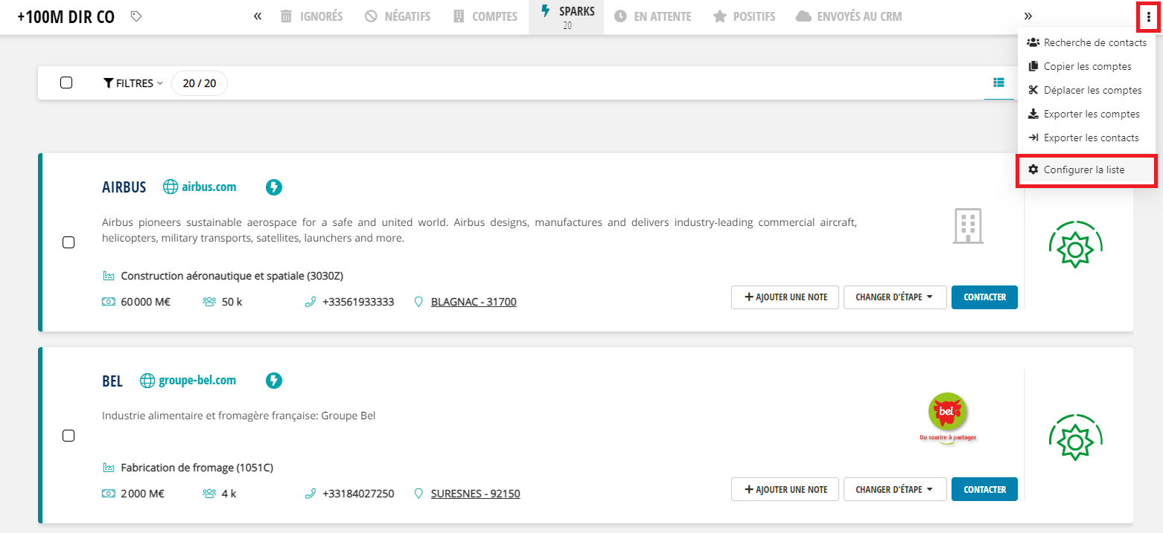Click the phone icon for Bel
1163x533 pixels.
click(310, 494)
